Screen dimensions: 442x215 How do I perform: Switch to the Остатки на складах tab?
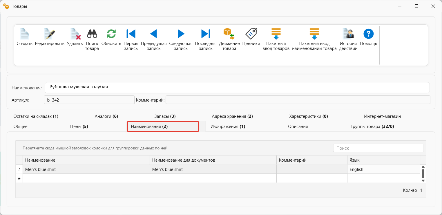(x=36, y=116)
